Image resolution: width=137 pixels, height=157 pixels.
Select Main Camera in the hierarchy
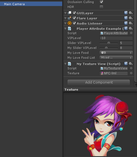[x=31, y=4]
